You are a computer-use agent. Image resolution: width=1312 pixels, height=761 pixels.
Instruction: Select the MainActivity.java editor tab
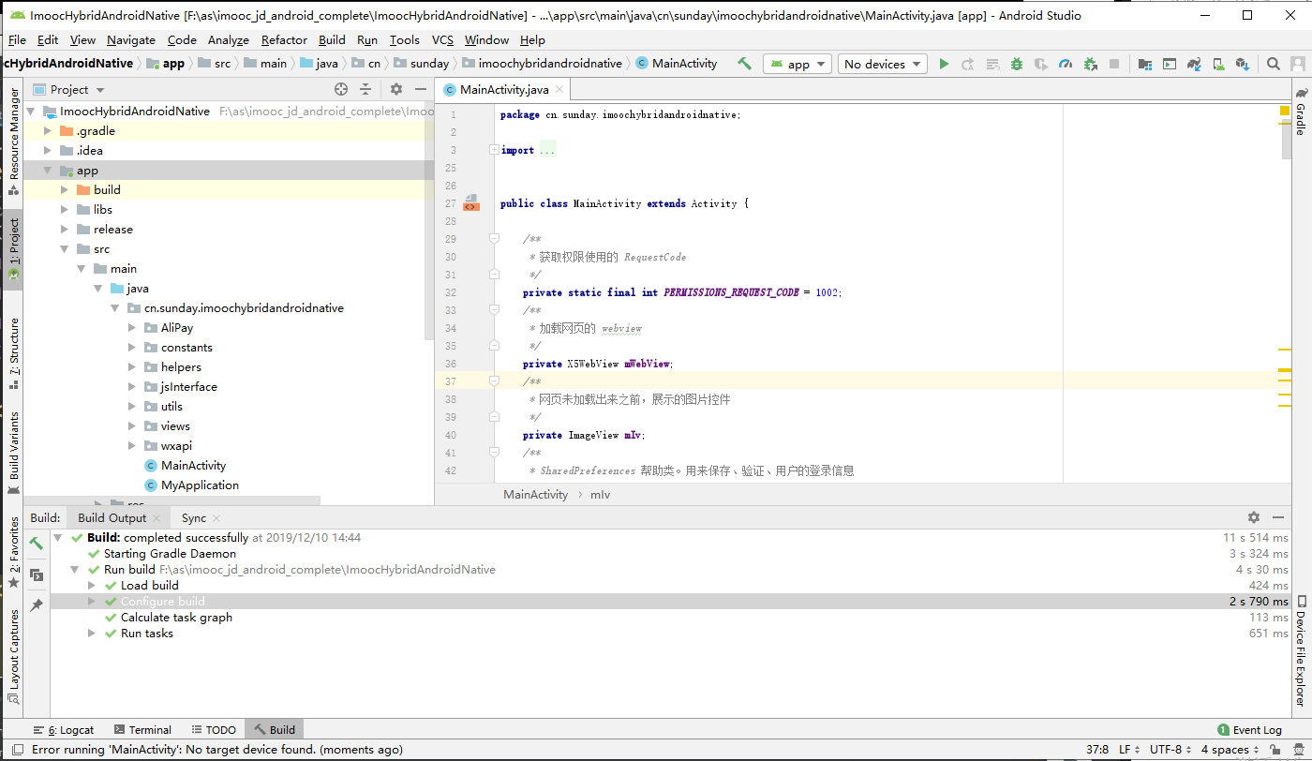(x=504, y=89)
